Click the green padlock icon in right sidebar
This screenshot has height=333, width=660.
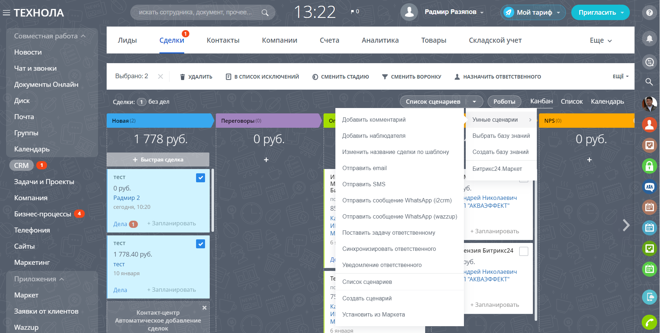[649, 166]
